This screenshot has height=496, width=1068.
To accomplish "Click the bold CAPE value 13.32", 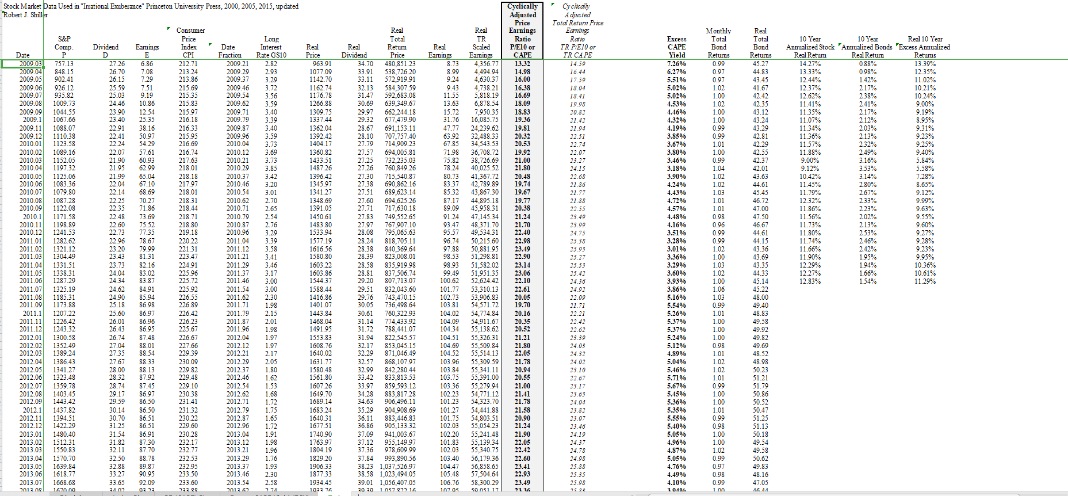I will point(522,64).
